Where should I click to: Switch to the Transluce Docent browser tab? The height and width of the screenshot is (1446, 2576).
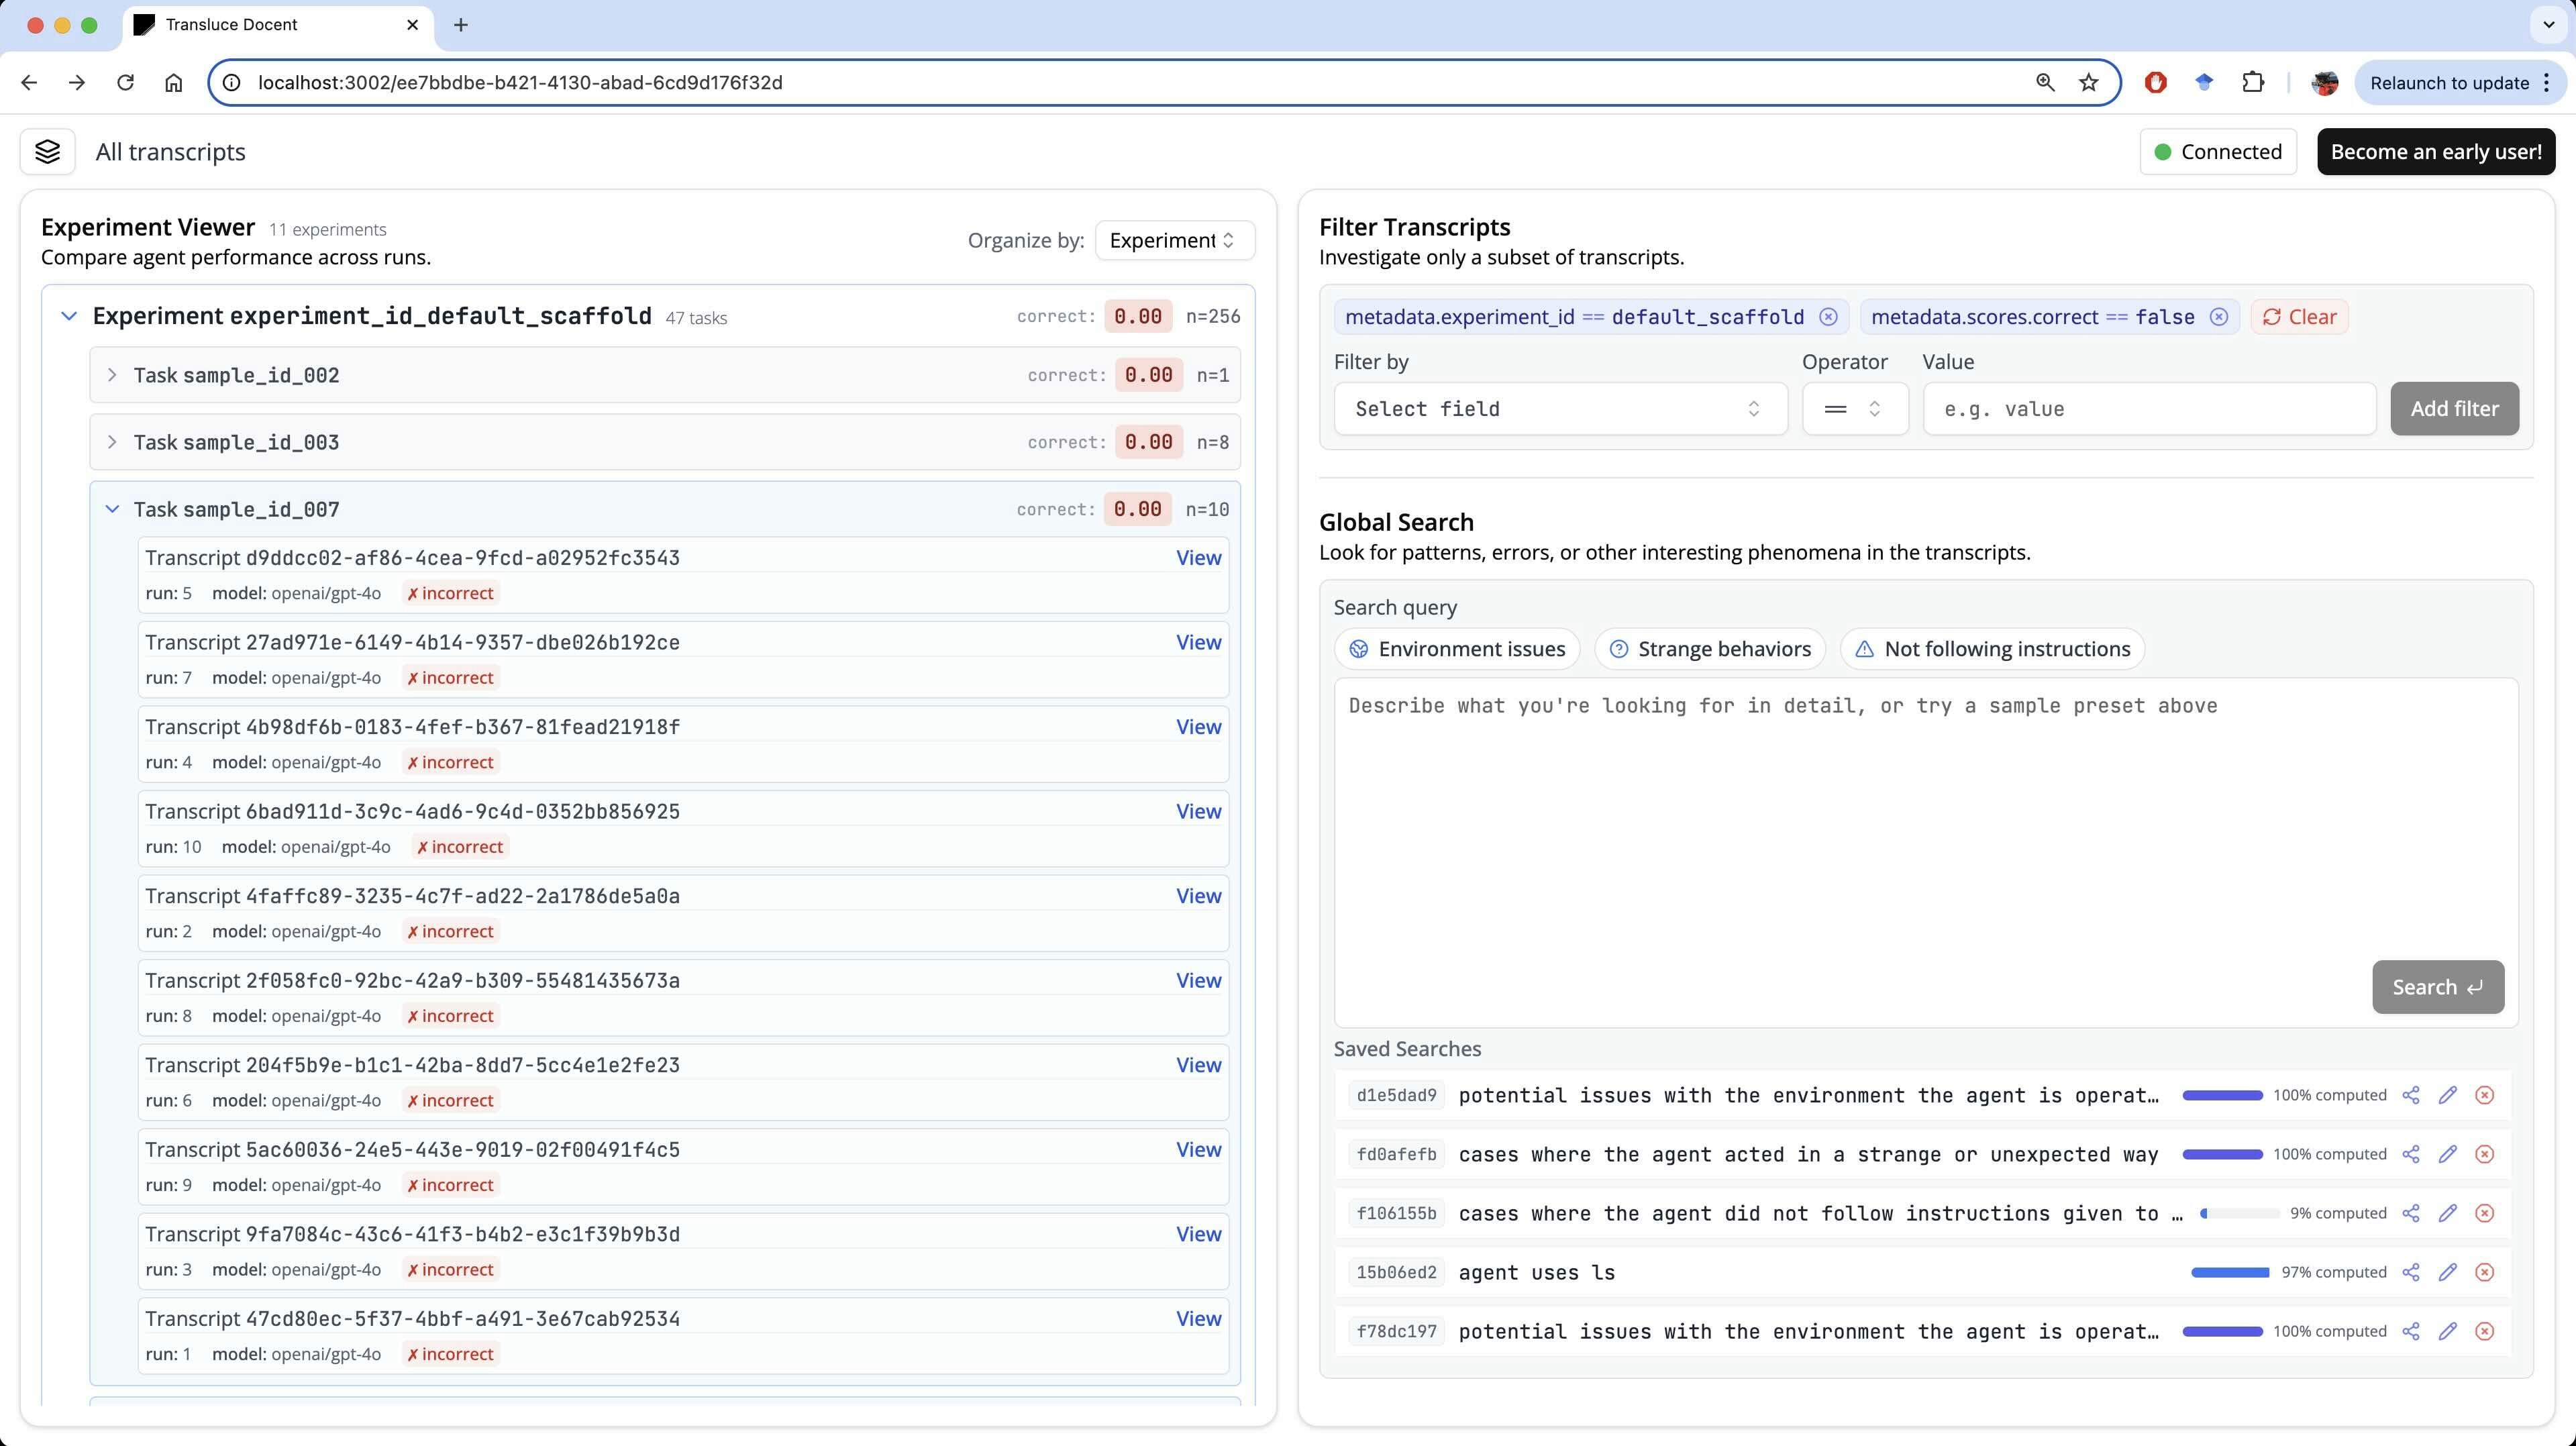pyautogui.click(x=232, y=24)
